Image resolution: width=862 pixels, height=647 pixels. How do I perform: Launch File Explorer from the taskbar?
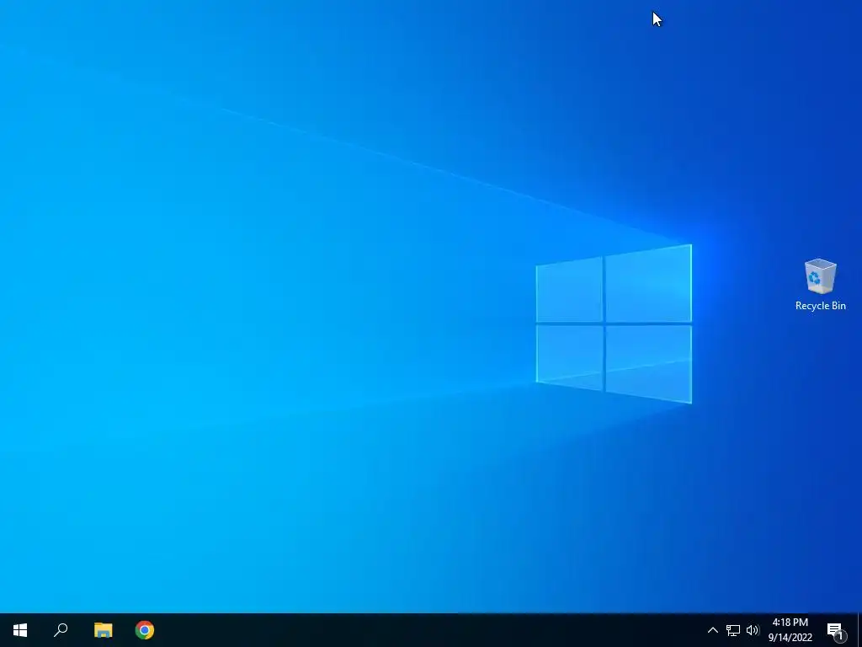tap(103, 630)
